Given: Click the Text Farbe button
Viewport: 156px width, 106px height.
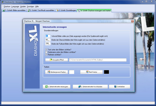Looking at the screenshot, I should coord(92,72).
